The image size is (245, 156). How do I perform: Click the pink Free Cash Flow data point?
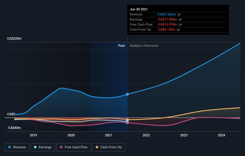(127, 123)
